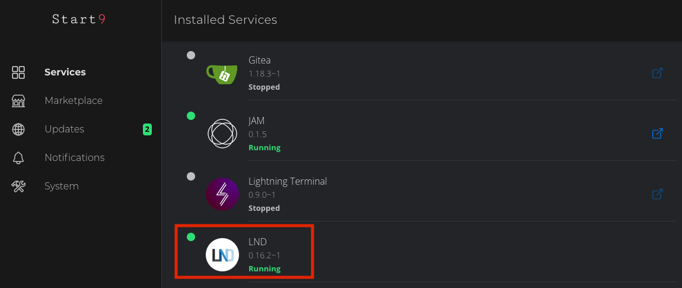This screenshot has width=682, height=288.
Task: Click the Updates badge showing 2
Action: [147, 129]
